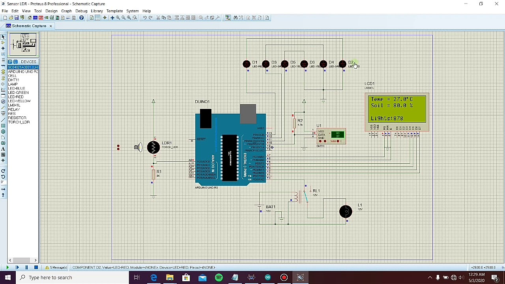Create a new project from toolbar
The image size is (505, 284).
coord(5,18)
